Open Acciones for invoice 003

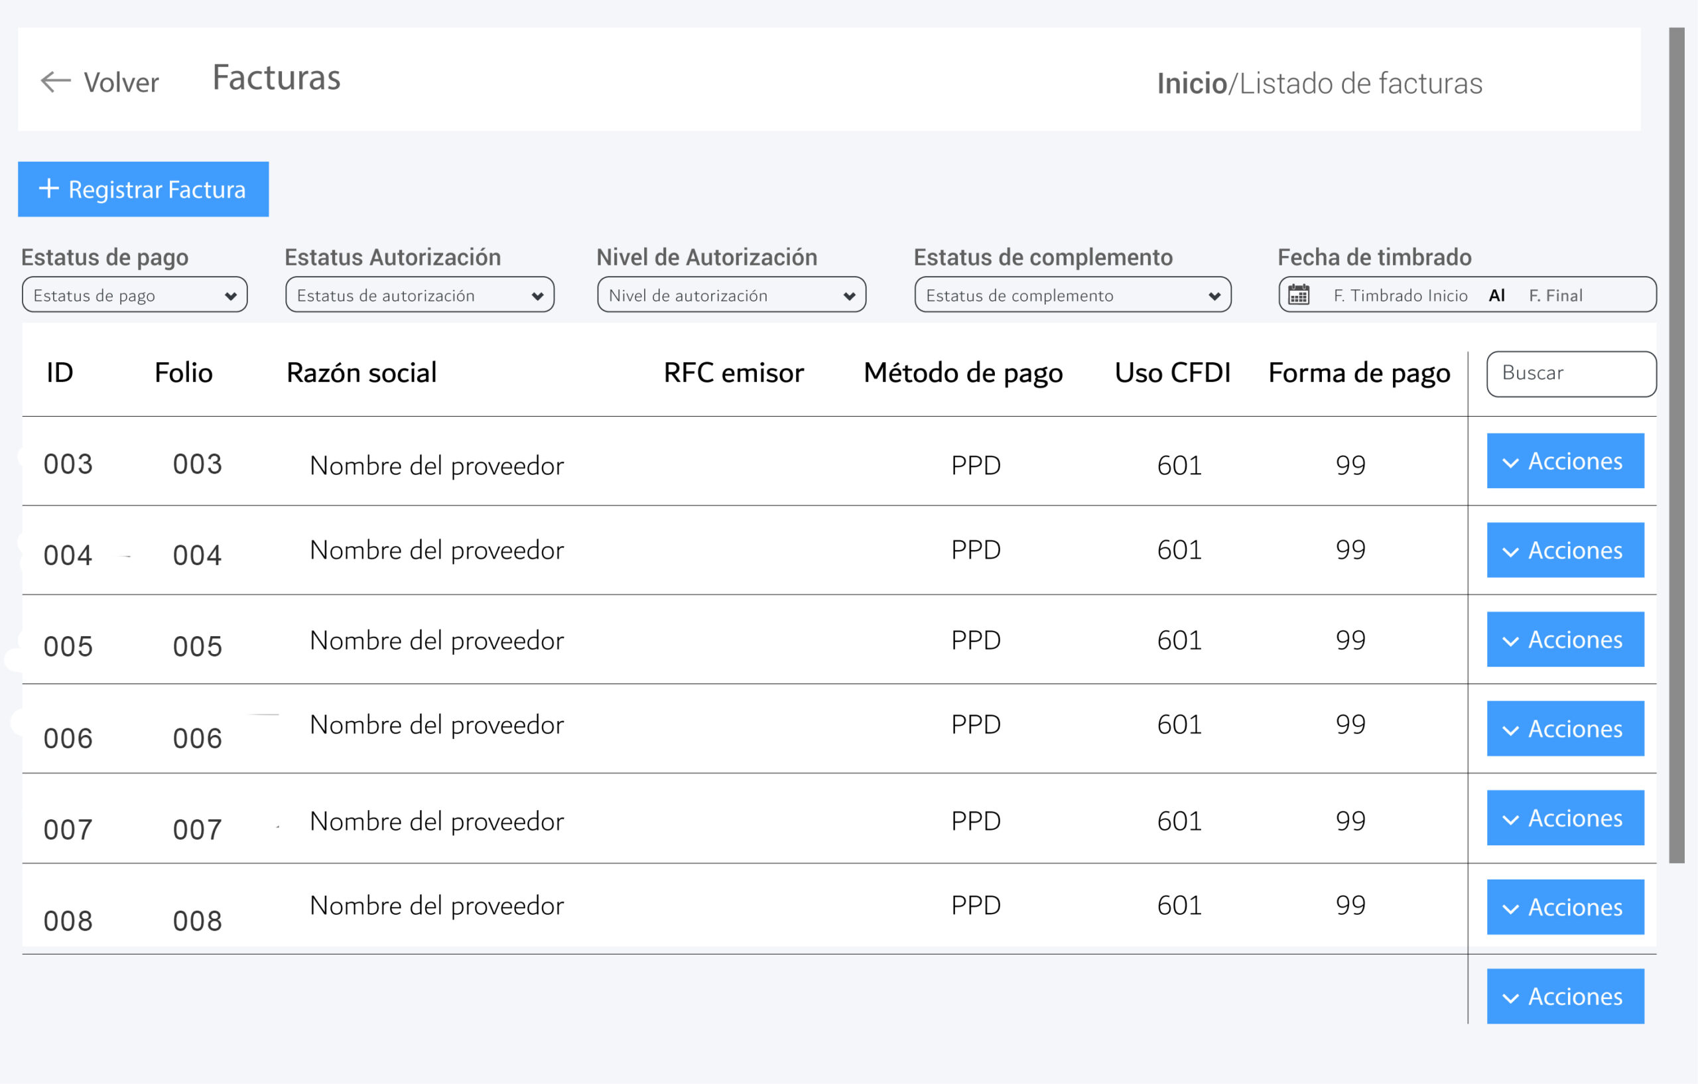[1565, 460]
